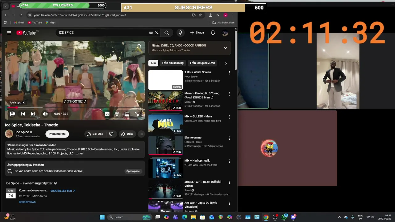Click VISA BILJETTER tickets link

click(63, 191)
